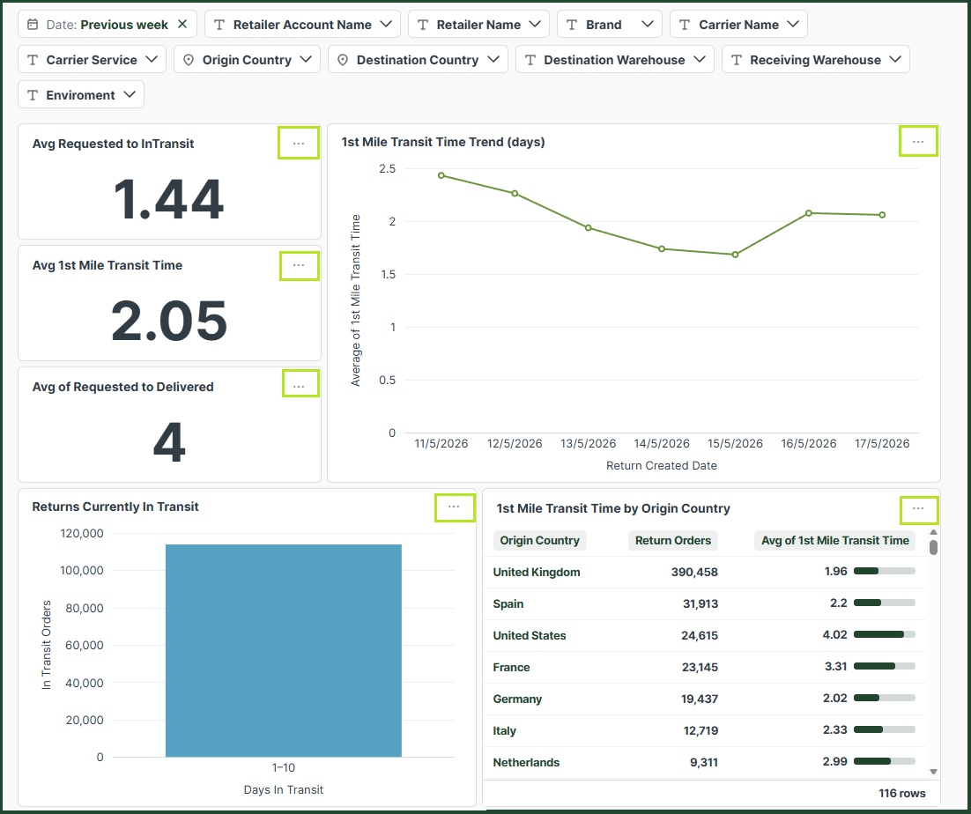This screenshot has width=971, height=814.
Task: Sort by Avg of 1st Mile Transit Time header
Action: pos(834,540)
